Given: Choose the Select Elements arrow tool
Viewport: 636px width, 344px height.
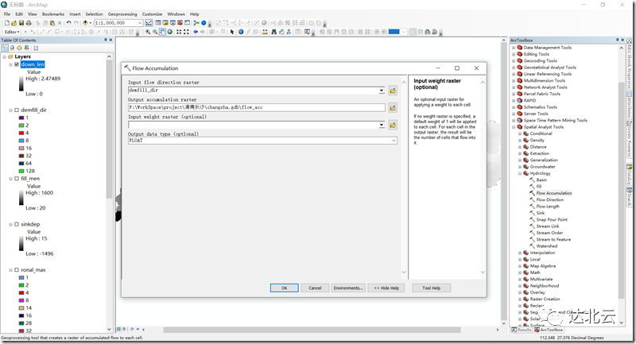Looking at the screenshot, I should point(232,32).
